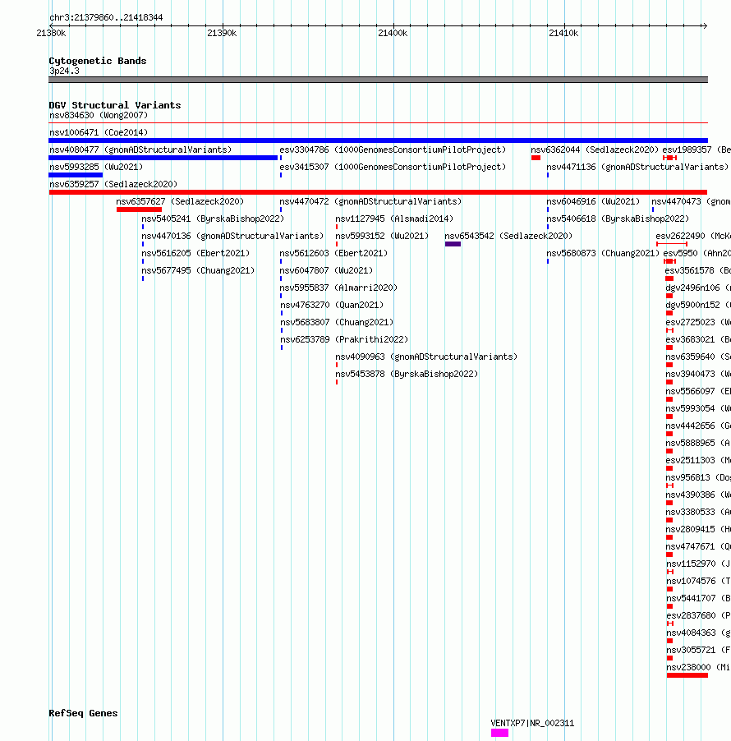Select the magenta VENTXP7 gene block

pos(499,733)
